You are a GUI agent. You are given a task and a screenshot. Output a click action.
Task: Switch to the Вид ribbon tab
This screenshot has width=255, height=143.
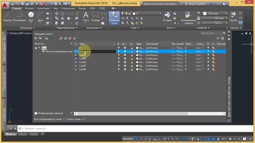[x=56, y=8]
